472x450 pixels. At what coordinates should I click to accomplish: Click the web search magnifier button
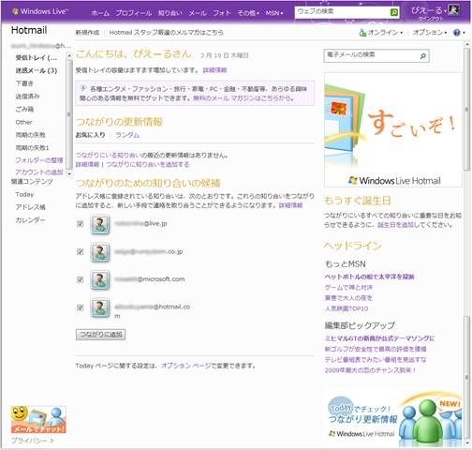(x=394, y=12)
